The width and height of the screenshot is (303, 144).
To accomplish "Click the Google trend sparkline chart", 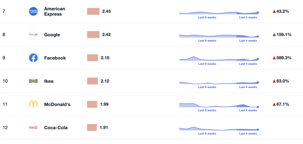I will coord(218,36).
